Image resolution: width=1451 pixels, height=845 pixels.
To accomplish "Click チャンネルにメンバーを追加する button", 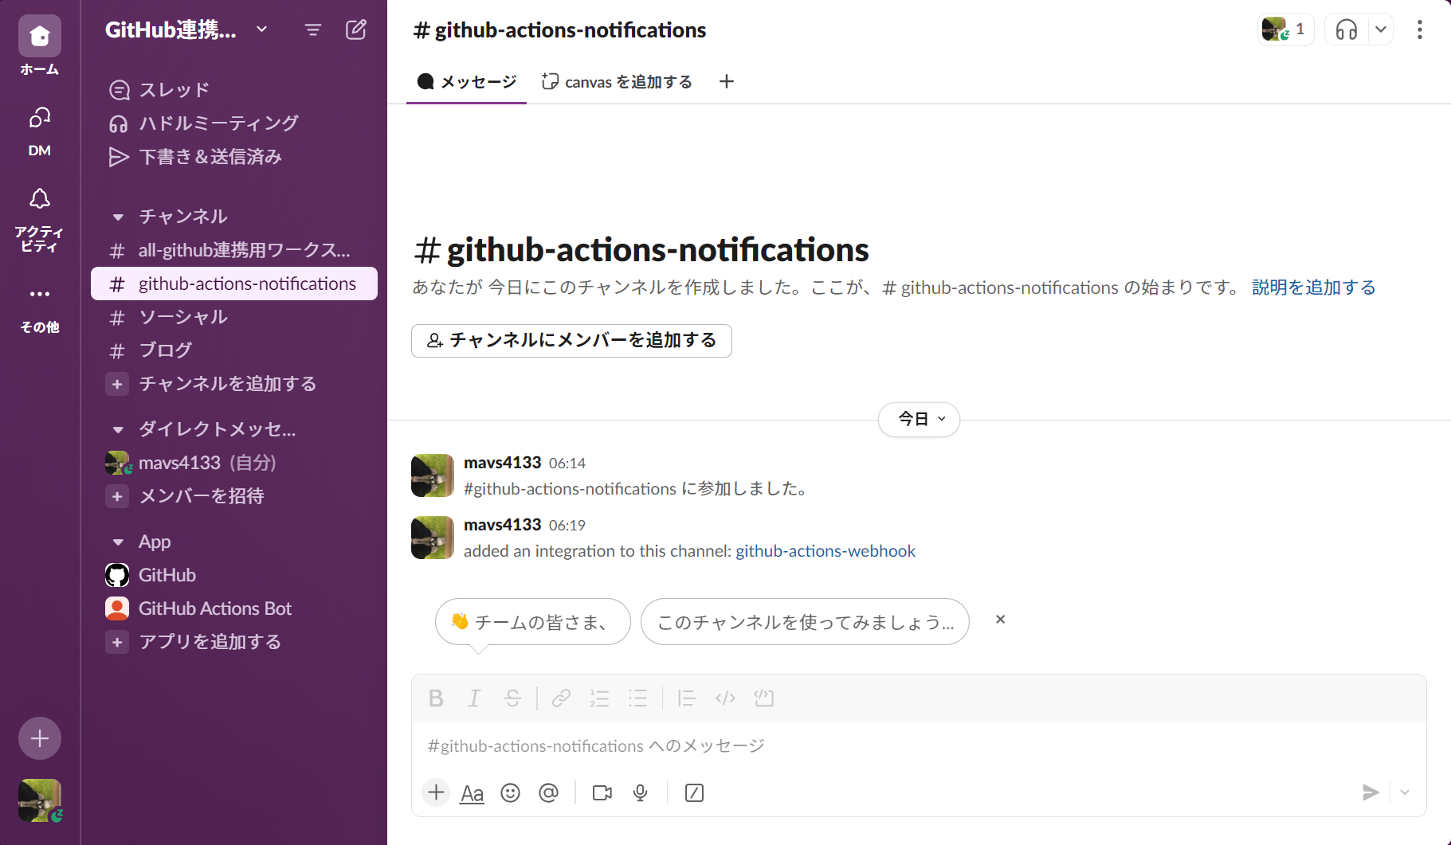I will [x=571, y=340].
